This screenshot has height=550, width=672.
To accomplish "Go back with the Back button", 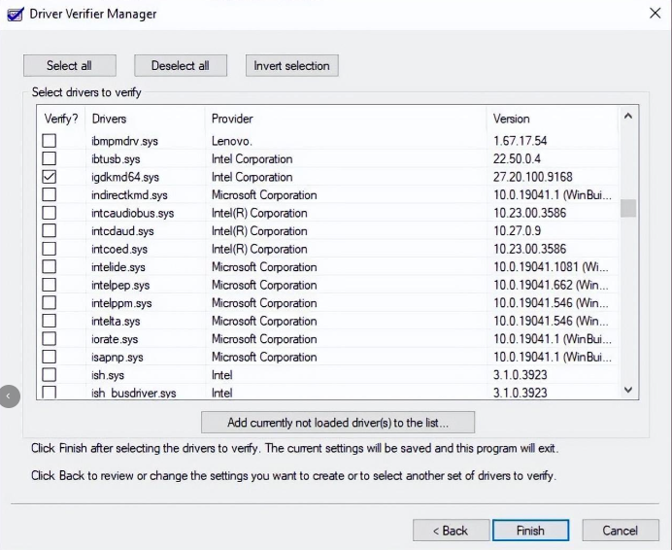I will coord(451,531).
